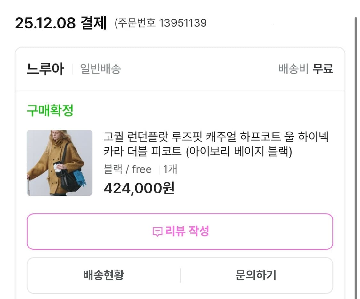Click the 25.12.08 결제 date header
Screen dimensions: 360x299
[x=61, y=22]
